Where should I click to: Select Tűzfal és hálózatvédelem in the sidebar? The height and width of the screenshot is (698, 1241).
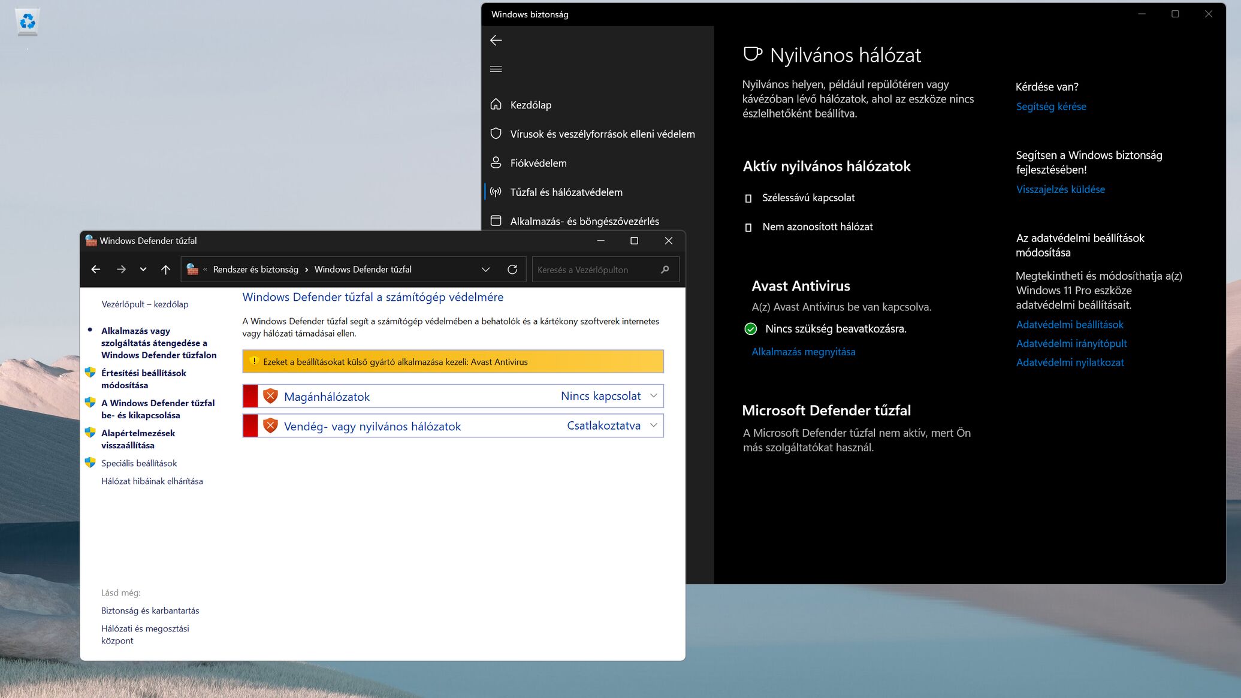(x=566, y=192)
